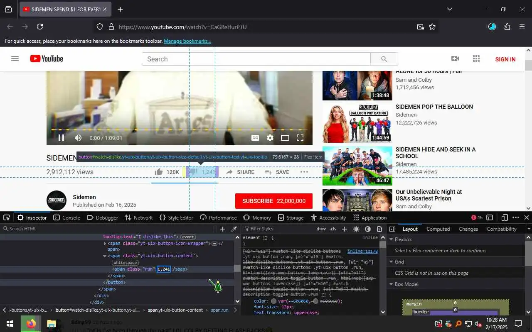Toggle print media simulation icon
Viewport: 532px width, 332px height.
pyautogui.click(x=379, y=229)
